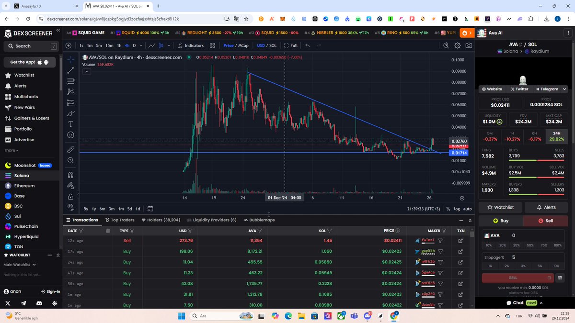Select the 15m chart interval

click(x=109, y=45)
